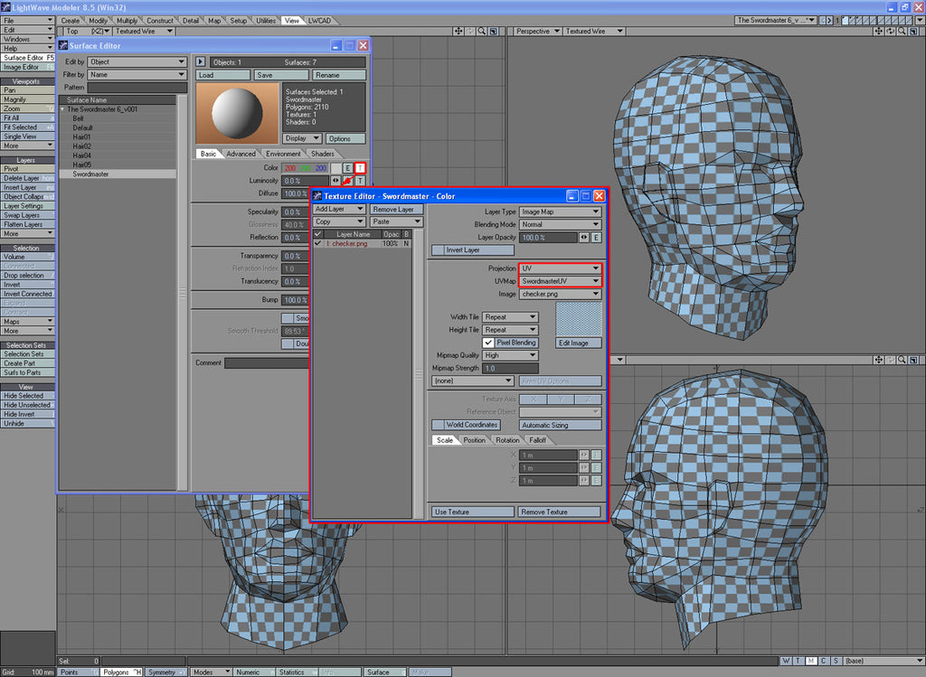Collapse The Swordmaster 6_v001 surface tree
Screen dimensions: 926x677
[x=63, y=108]
